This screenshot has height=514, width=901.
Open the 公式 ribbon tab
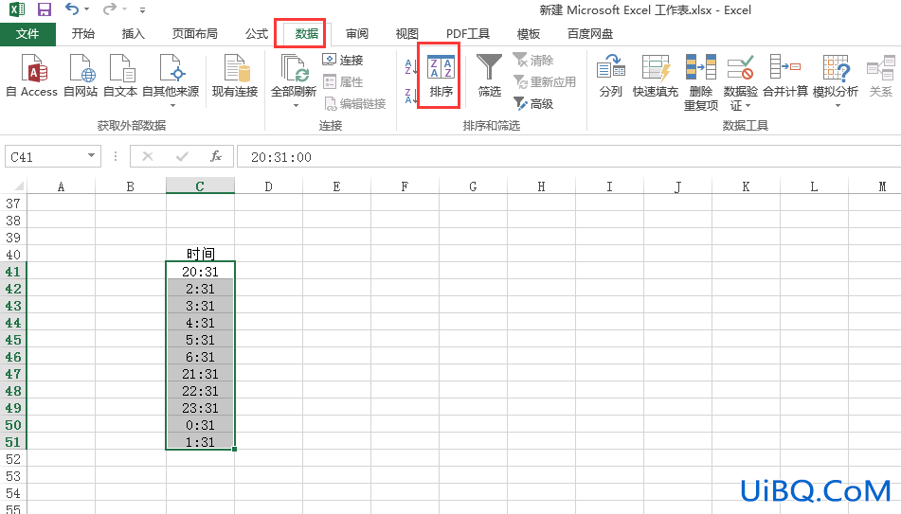point(257,34)
